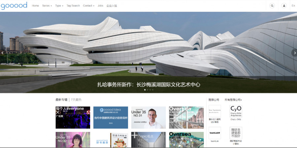Open the user account icon
The height and width of the screenshot is (148, 297).
[284, 6]
